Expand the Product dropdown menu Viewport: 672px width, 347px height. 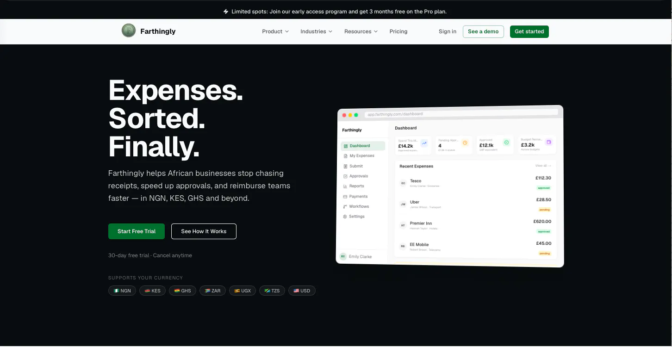[275, 31]
